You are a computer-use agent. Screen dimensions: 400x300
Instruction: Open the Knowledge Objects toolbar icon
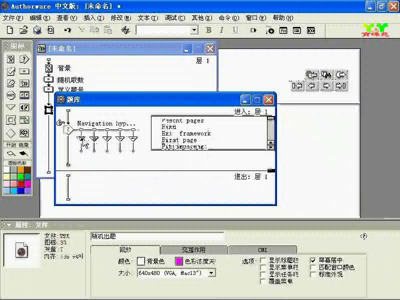point(310,30)
